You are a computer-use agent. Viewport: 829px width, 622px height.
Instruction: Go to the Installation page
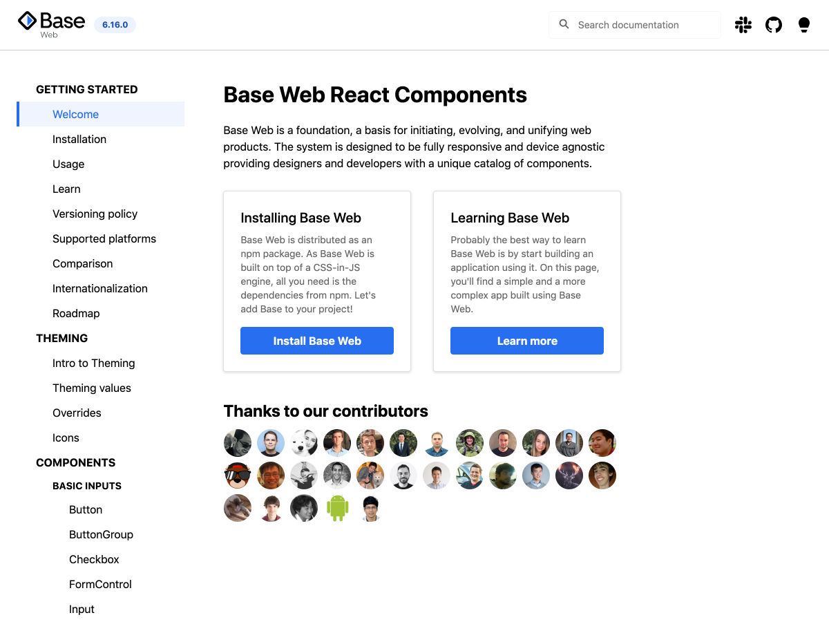79,139
